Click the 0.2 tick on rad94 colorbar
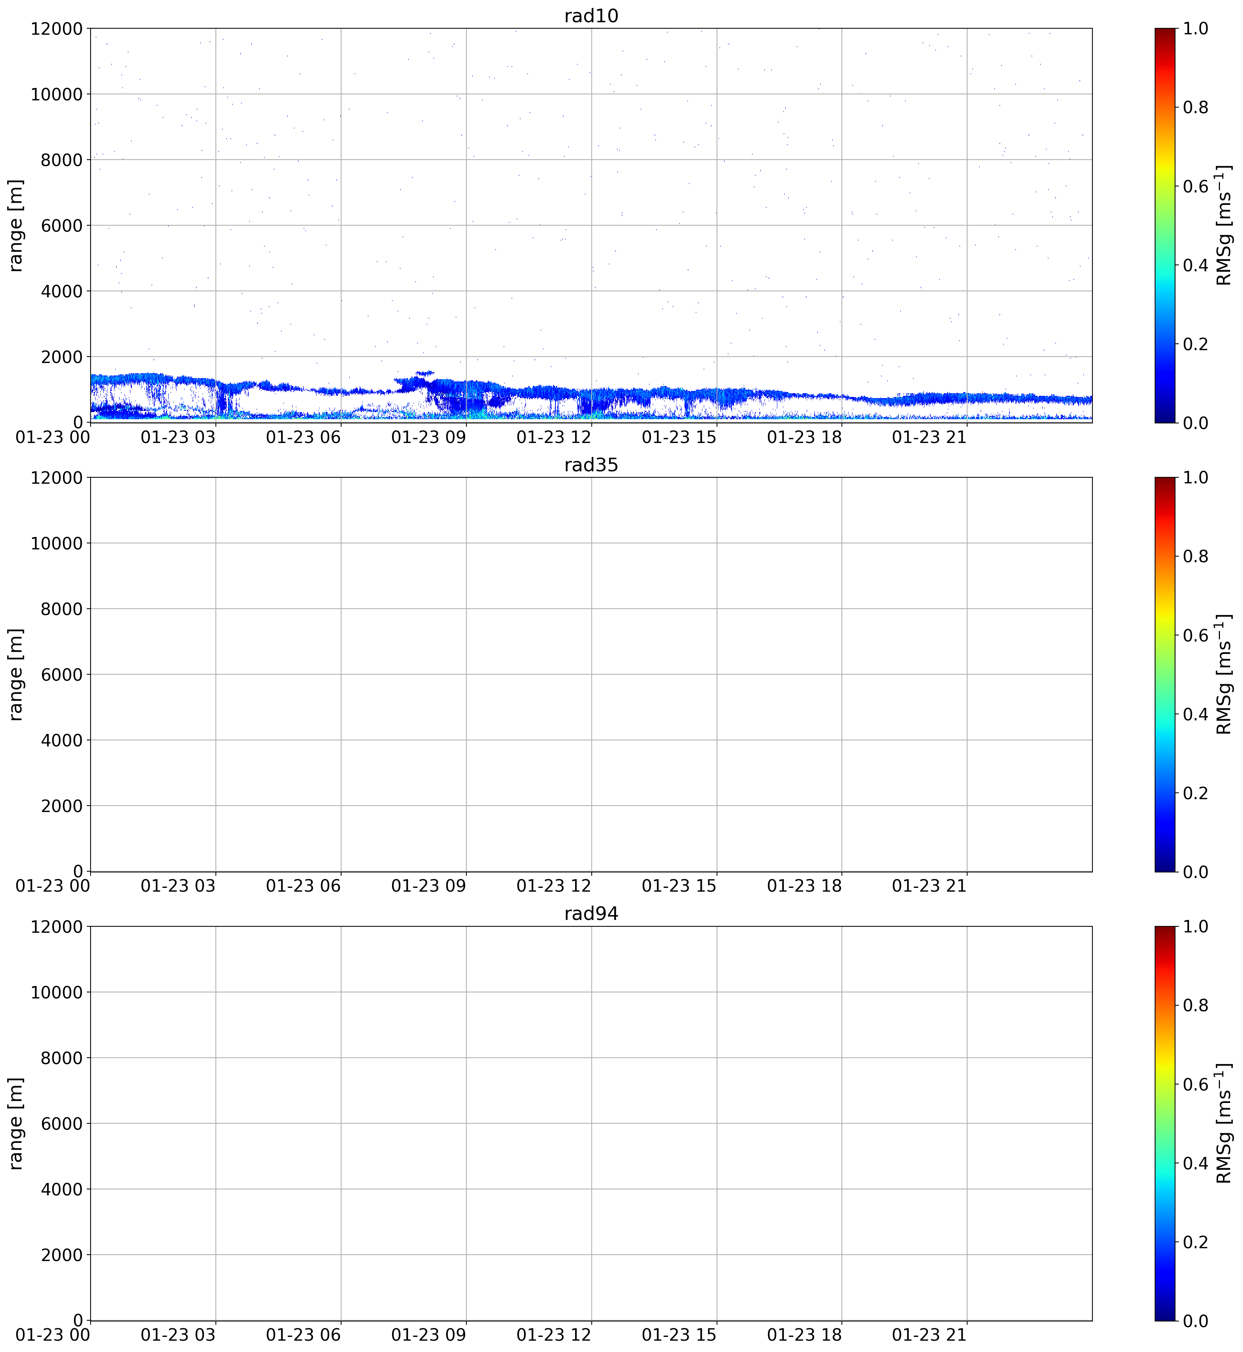 click(1195, 1242)
